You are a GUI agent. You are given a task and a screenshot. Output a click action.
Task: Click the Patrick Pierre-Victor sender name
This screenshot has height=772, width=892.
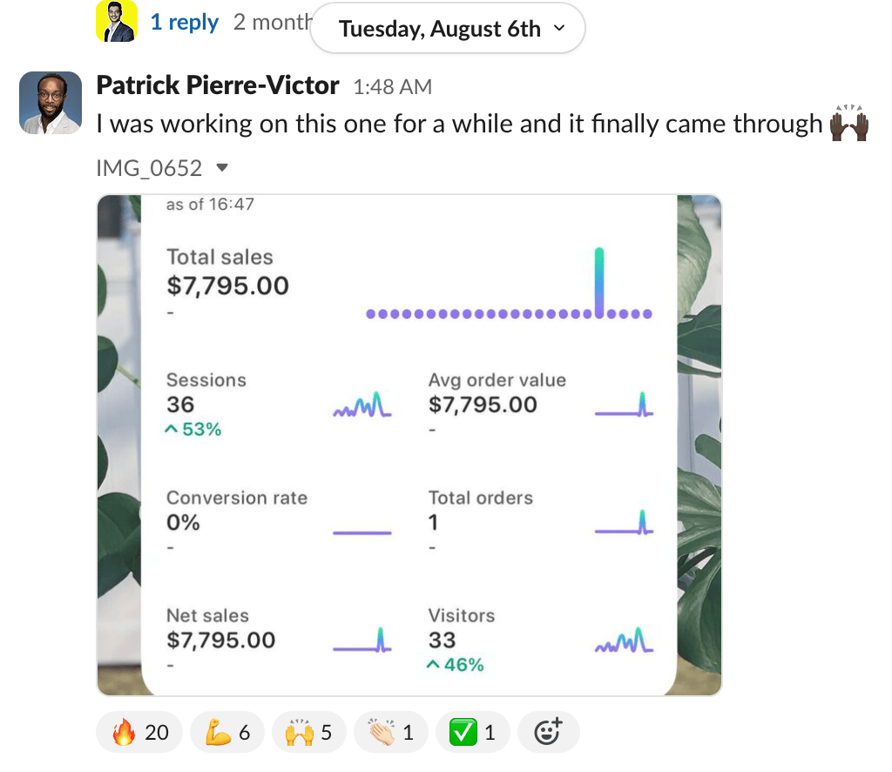click(x=217, y=85)
